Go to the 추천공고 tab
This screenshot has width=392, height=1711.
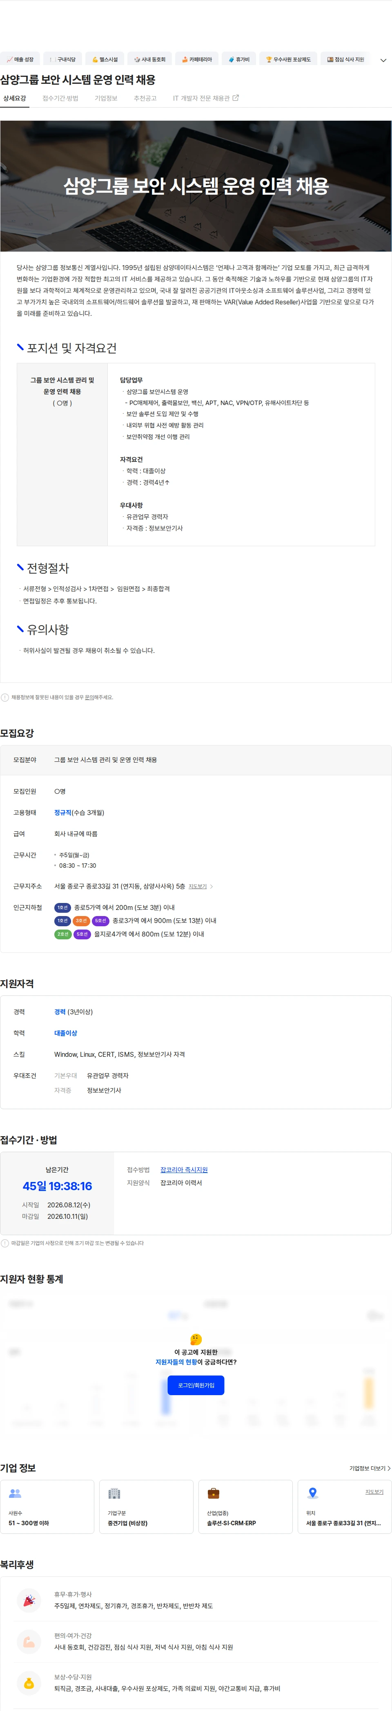pos(145,98)
